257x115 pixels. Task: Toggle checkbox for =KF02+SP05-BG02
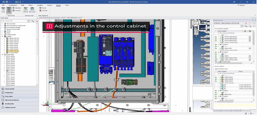(x=250, y=39)
